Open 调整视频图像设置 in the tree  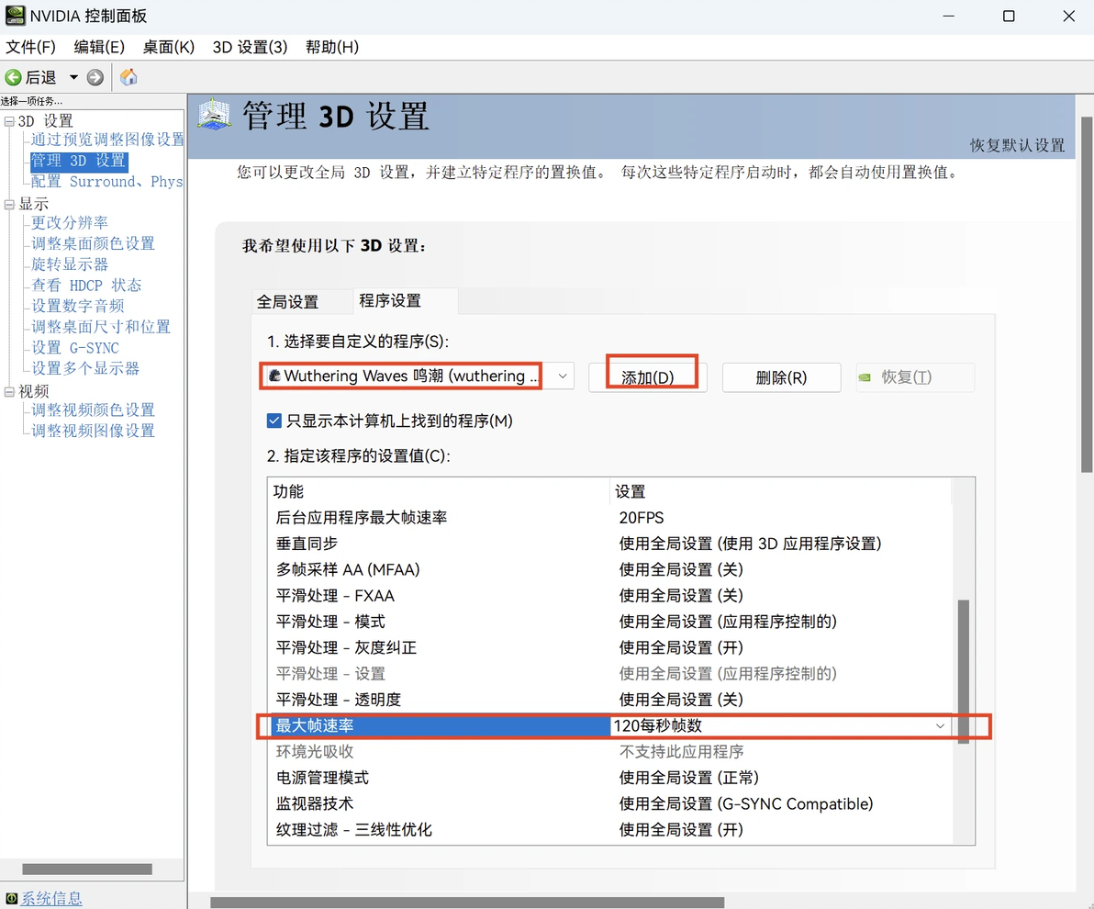click(93, 431)
